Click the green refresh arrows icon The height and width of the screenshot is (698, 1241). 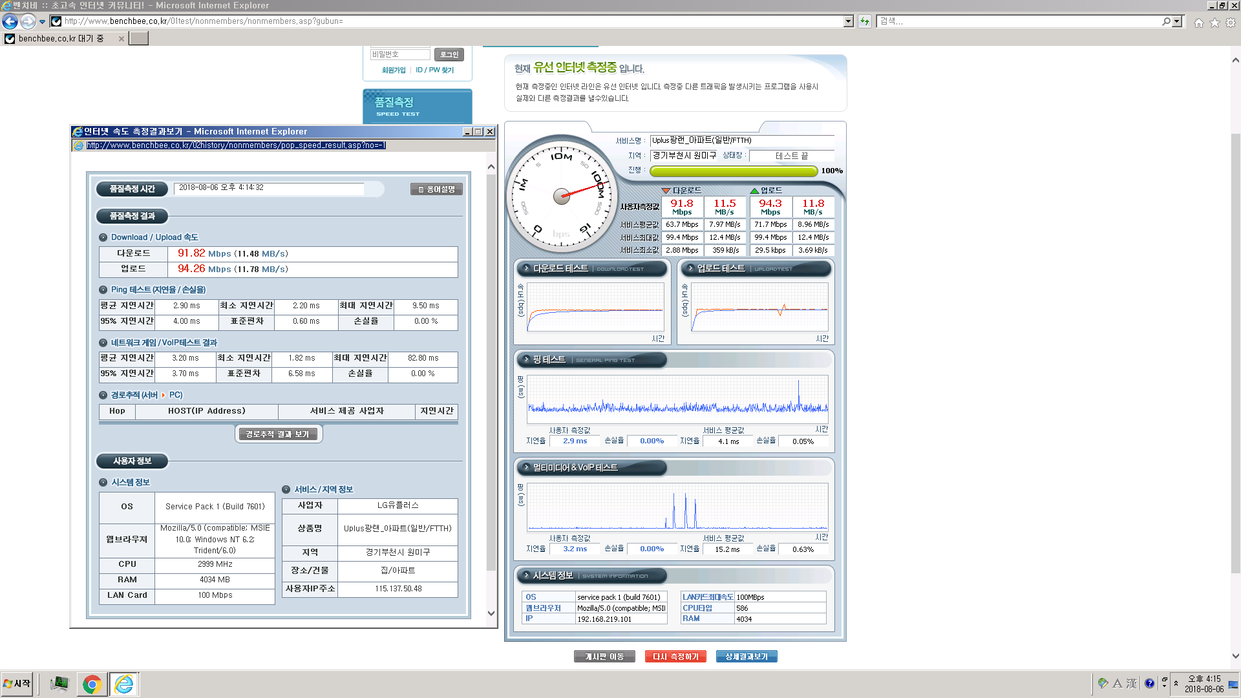865,21
